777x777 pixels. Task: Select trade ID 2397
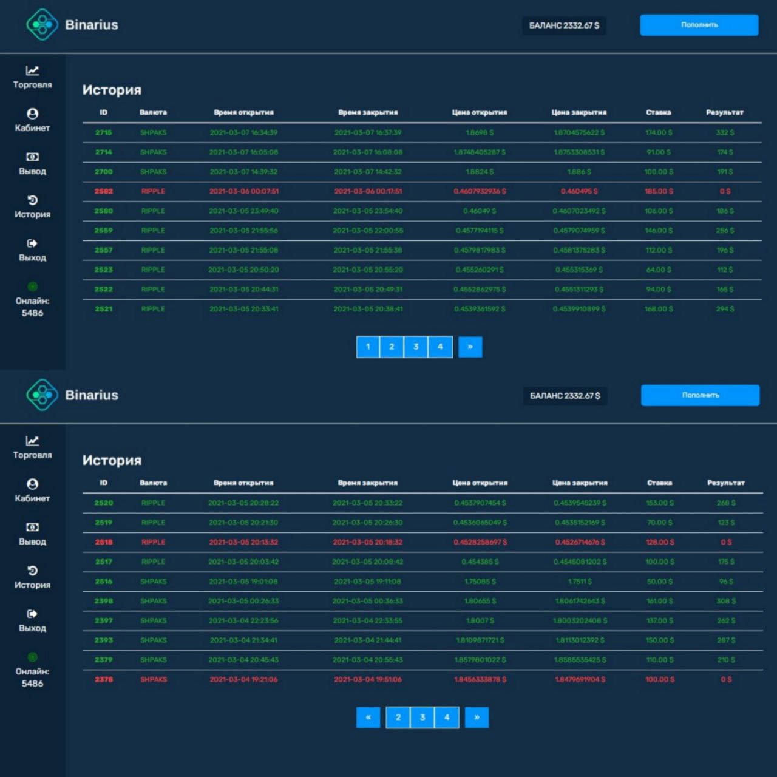click(x=103, y=620)
